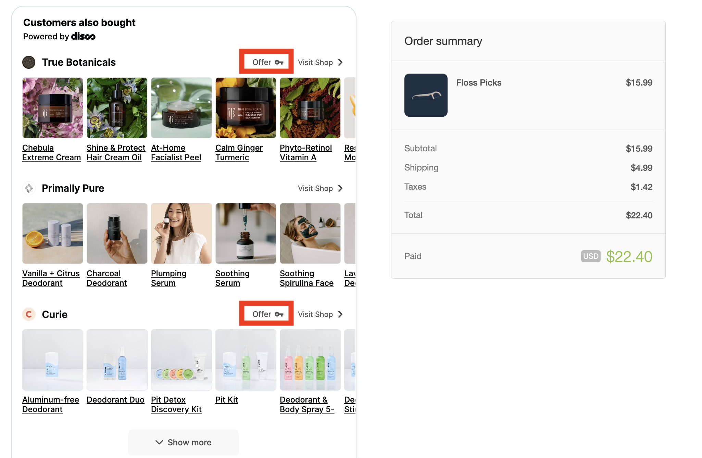Click the Floss Picks product image
702x458 pixels.
(x=426, y=95)
